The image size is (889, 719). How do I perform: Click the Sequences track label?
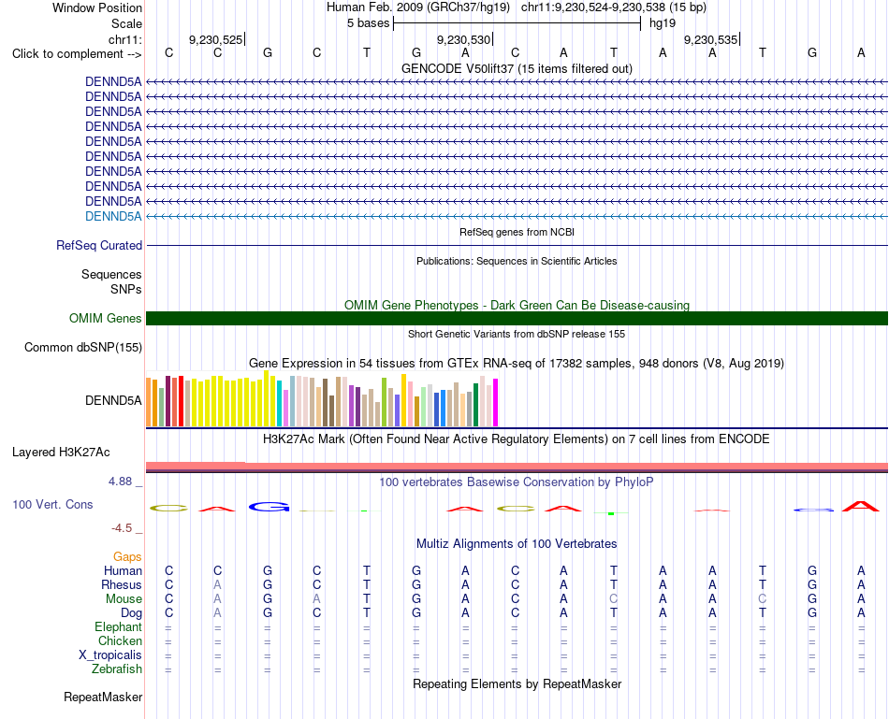[111, 274]
